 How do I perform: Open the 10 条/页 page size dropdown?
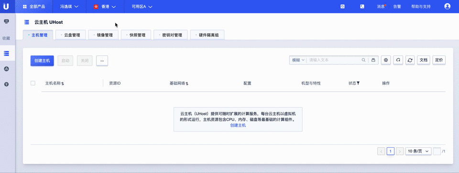(418, 151)
